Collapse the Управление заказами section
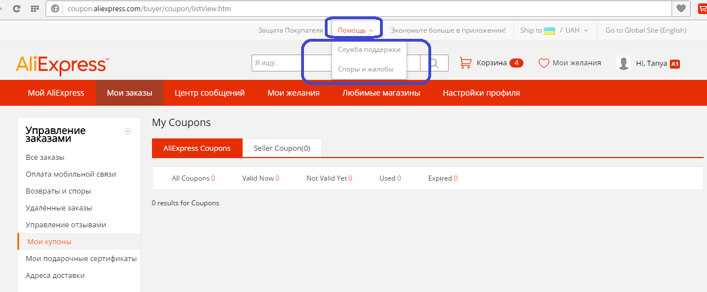The height and width of the screenshot is (292, 707). 128,131
